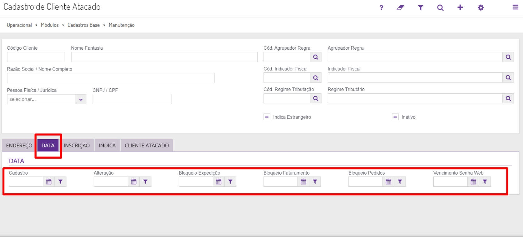Image resolution: width=523 pixels, height=237 pixels.
Task: Click the eraser clear icon in header
Action: tap(400, 8)
